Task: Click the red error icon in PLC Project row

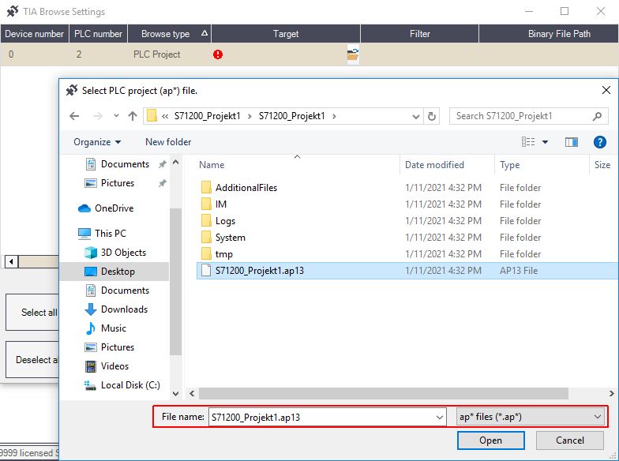Action: [218, 54]
